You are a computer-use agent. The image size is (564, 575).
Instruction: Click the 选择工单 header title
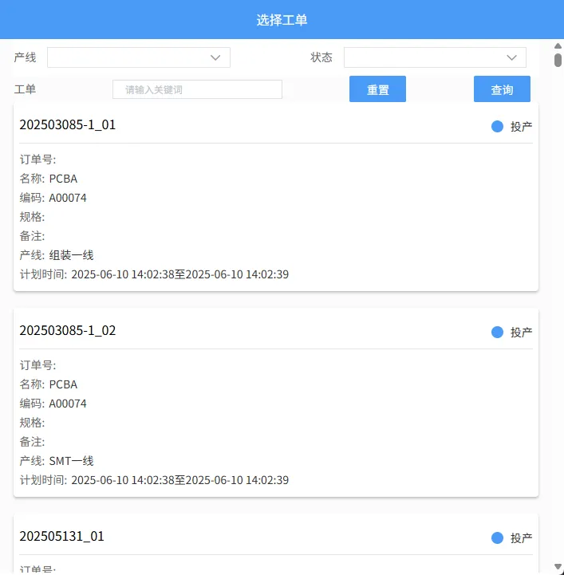pos(282,20)
